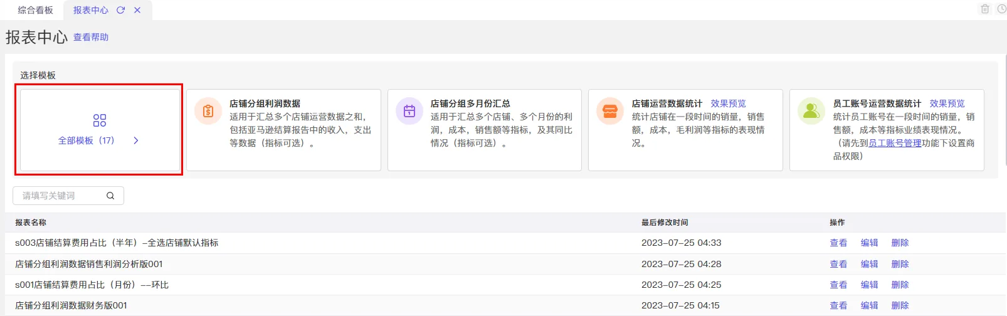Open 效果预览 for 店铺运营数据统计

[729, 103]
